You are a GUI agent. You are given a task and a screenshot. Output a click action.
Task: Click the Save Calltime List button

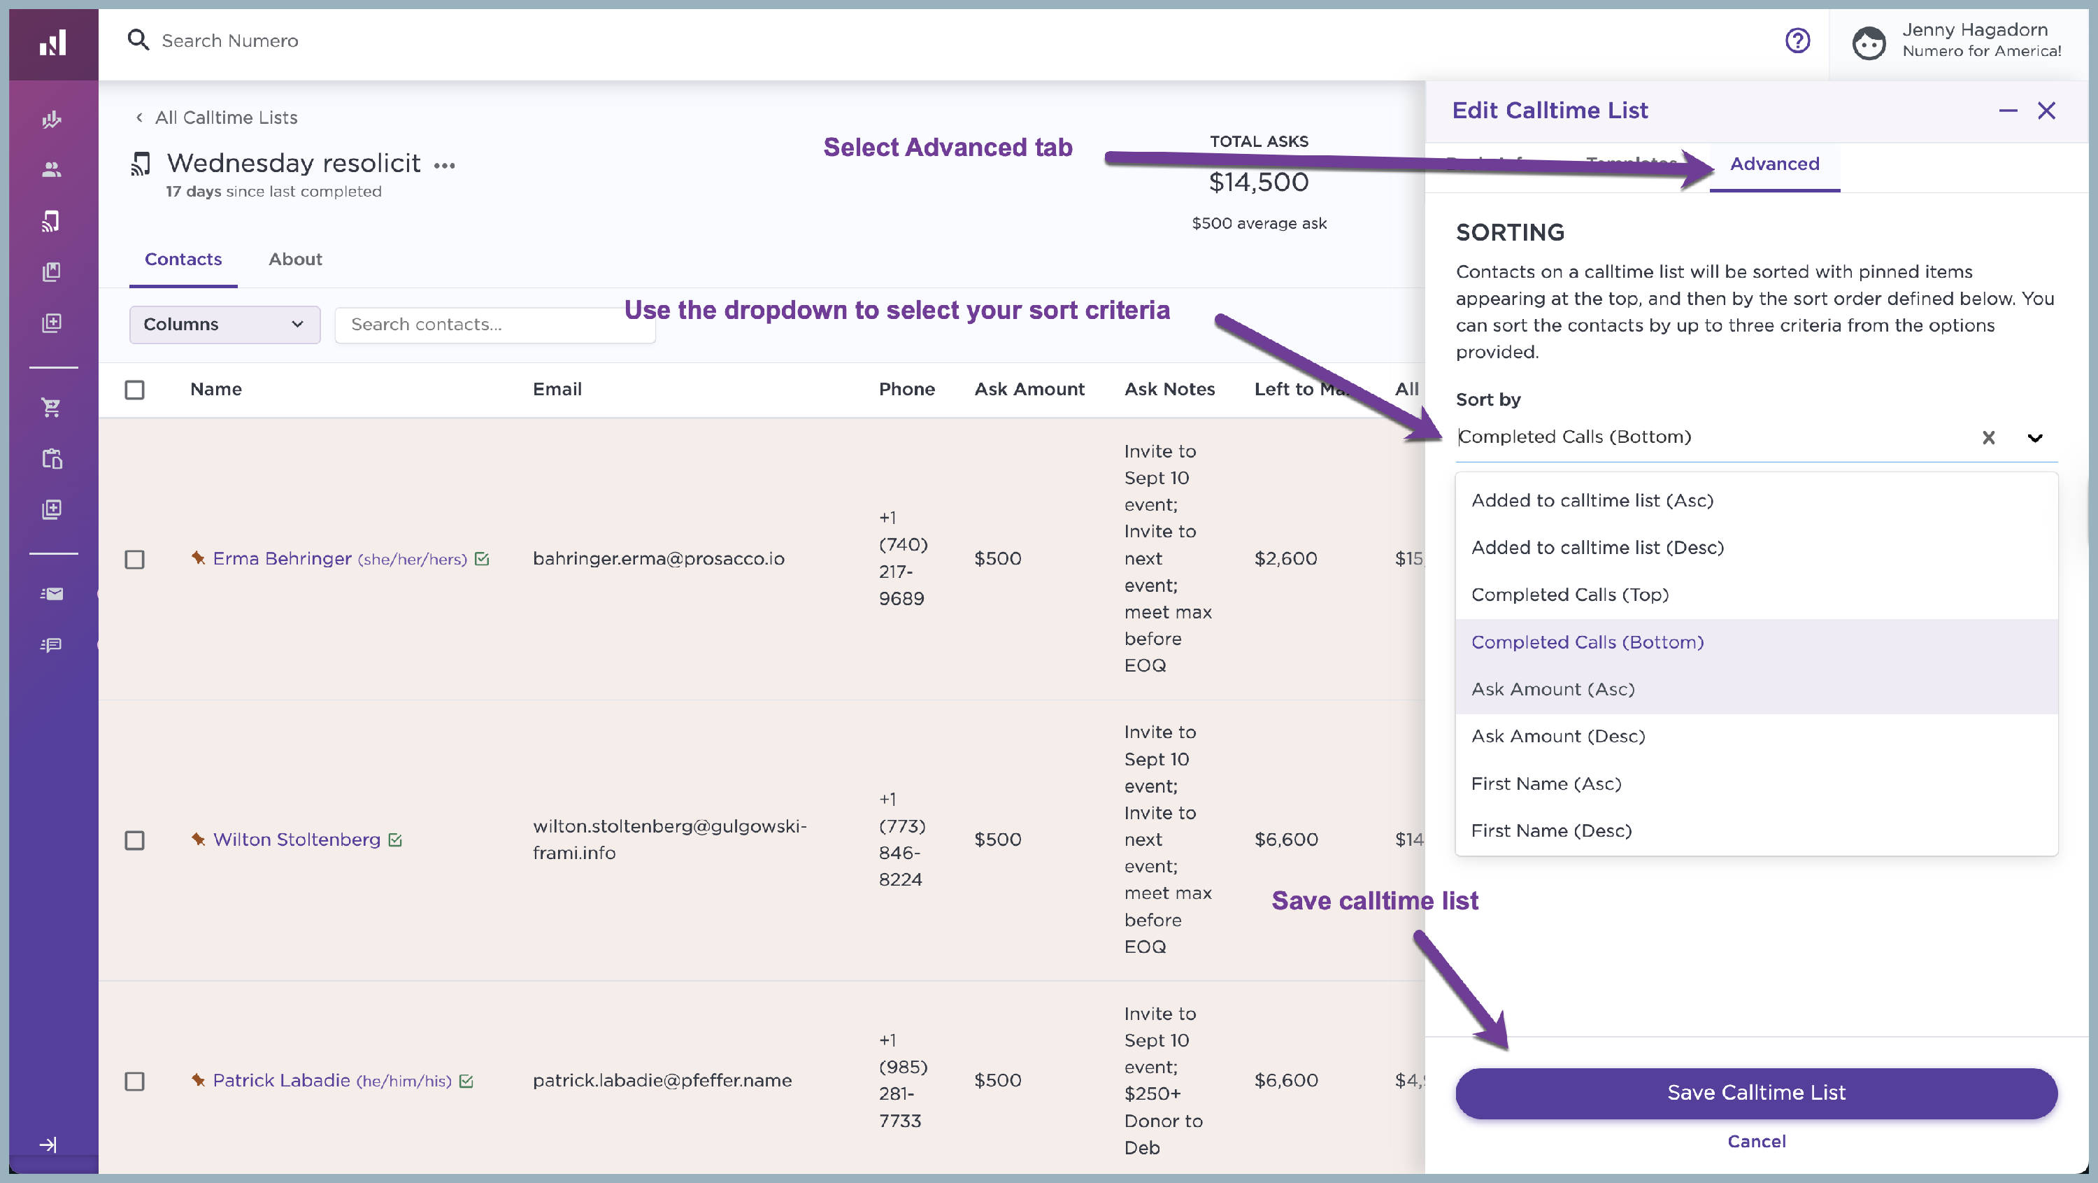point(1756,1093)
